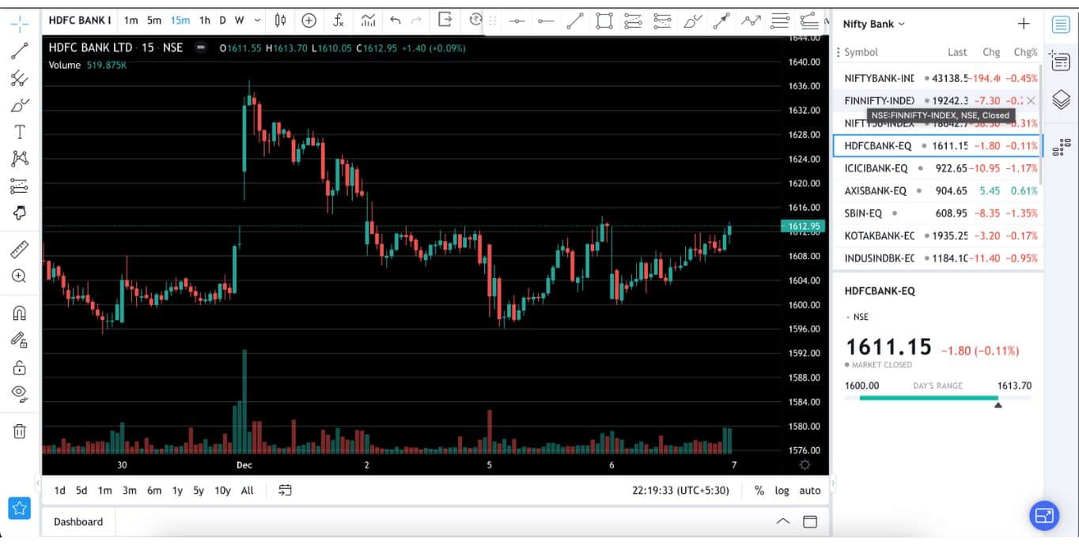Select the Crosshair cursor tool
1079x545 pixels.
[x=19, y=24]
